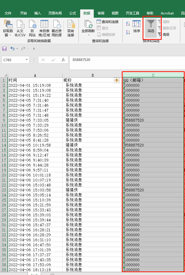Select column C header

coord(153,75)
